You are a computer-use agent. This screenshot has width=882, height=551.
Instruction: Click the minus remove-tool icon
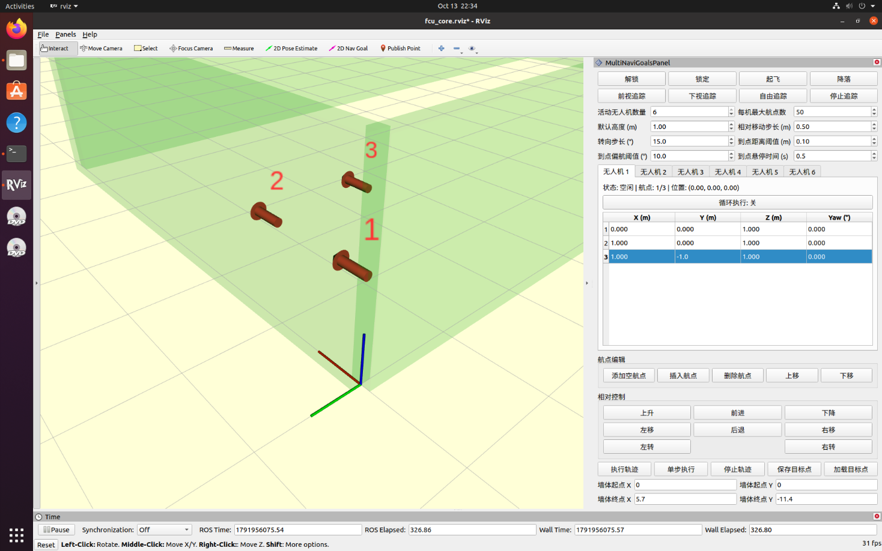pos(457,49)
